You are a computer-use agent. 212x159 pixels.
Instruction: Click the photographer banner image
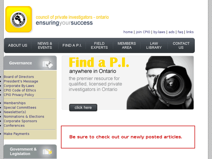160,83
